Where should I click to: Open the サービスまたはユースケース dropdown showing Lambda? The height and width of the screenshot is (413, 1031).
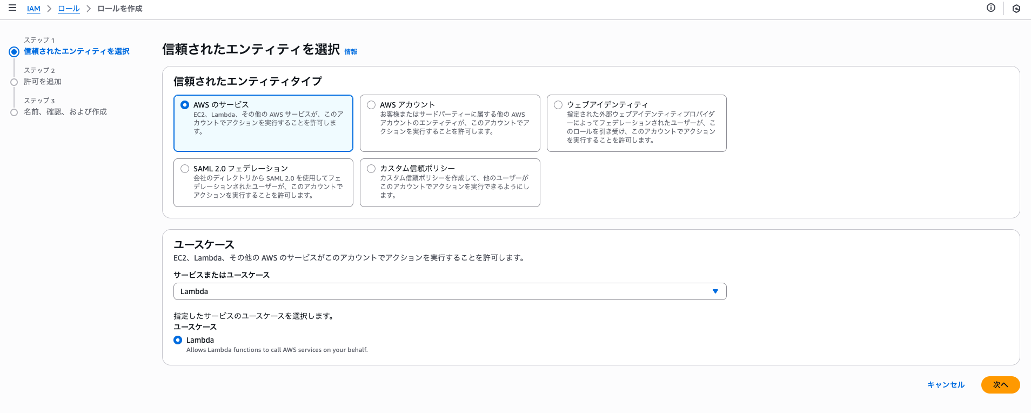click(450, 291)
